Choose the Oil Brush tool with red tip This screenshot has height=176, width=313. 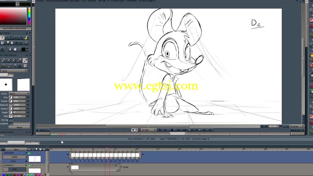pyautogui.click(x=20, y=60)
